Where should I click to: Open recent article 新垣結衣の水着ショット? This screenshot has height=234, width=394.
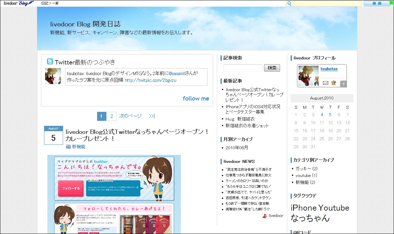coord(247,126)
